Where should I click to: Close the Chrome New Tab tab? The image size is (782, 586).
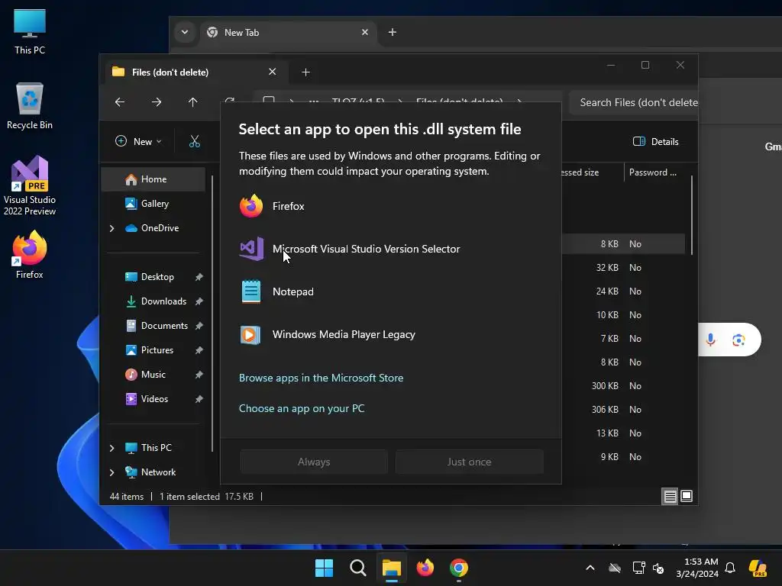365,32
